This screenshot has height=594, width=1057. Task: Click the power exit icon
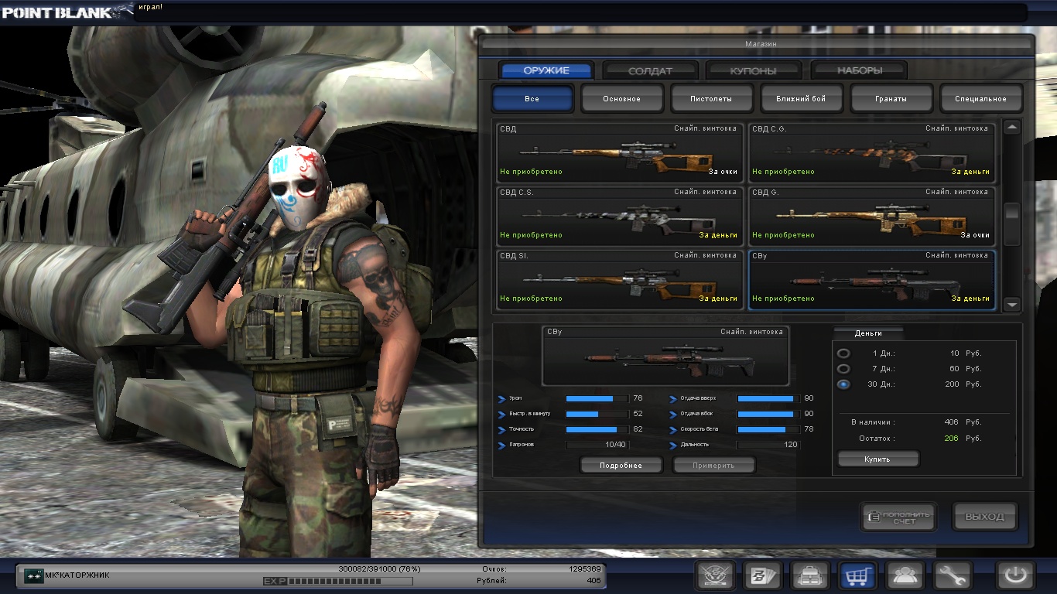pyautogui.click(x=1015, y=575)
